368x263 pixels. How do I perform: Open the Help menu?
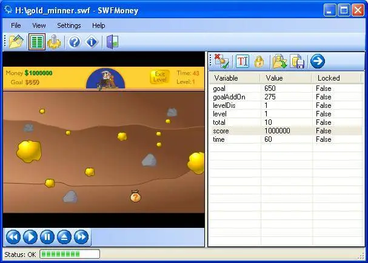point(99,25)
